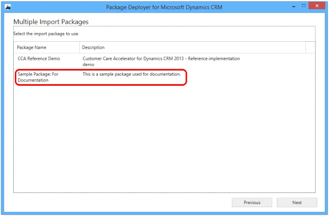This screenshot has width=329, height=216.
Task: Minimize the Package Deployer window
Action: pos(294,6)
